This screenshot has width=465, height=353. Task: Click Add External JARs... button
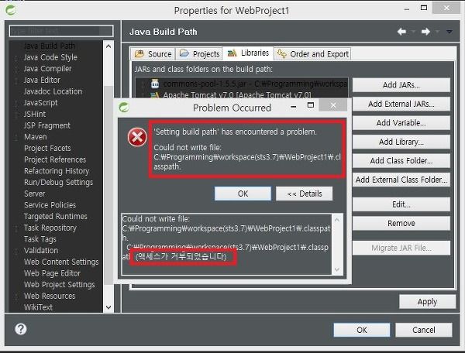(x=401, y=104)
